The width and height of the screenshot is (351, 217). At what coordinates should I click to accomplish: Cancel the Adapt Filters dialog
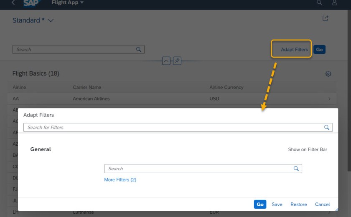click(x=322, y=204)
